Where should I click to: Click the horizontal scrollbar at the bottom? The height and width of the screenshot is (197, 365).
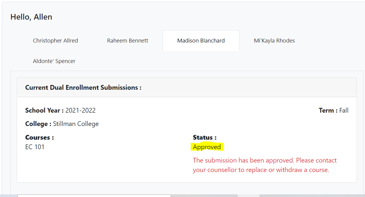click(x=94, y=196)
